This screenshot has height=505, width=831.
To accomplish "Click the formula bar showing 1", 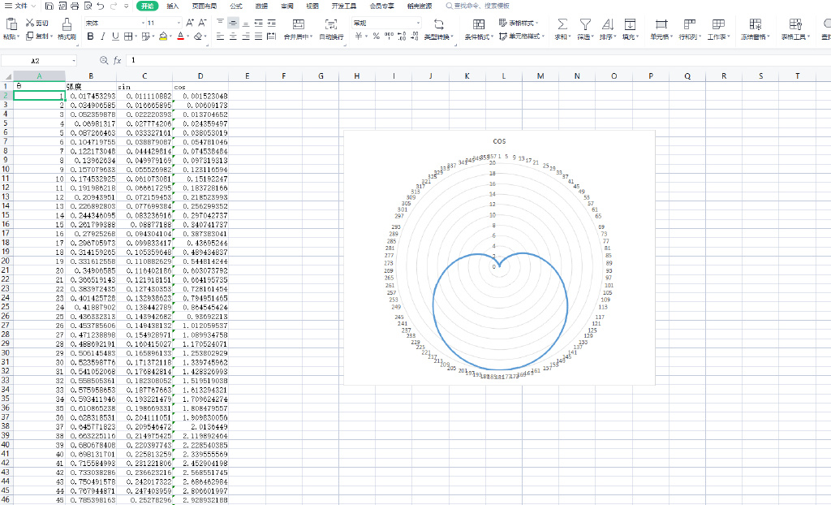I will [477, 60].
